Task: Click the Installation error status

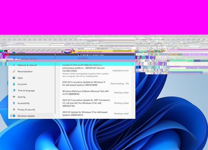Action: coord(121,71)
